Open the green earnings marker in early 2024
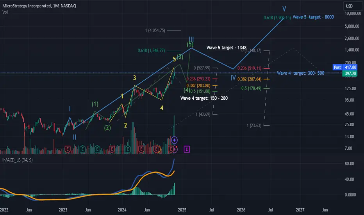 [127, 149]
